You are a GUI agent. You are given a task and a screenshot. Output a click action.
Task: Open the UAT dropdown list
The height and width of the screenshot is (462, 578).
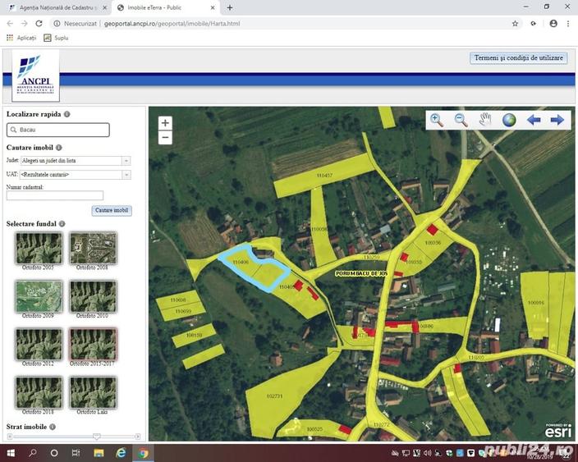(x=126, y=175)
